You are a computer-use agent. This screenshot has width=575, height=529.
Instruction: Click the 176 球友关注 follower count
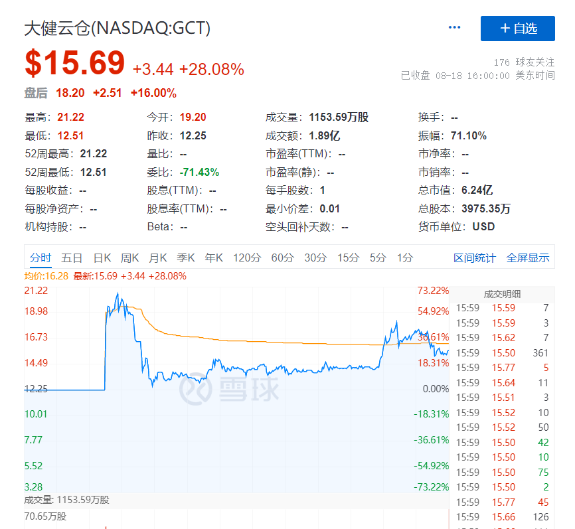[524, 62]
